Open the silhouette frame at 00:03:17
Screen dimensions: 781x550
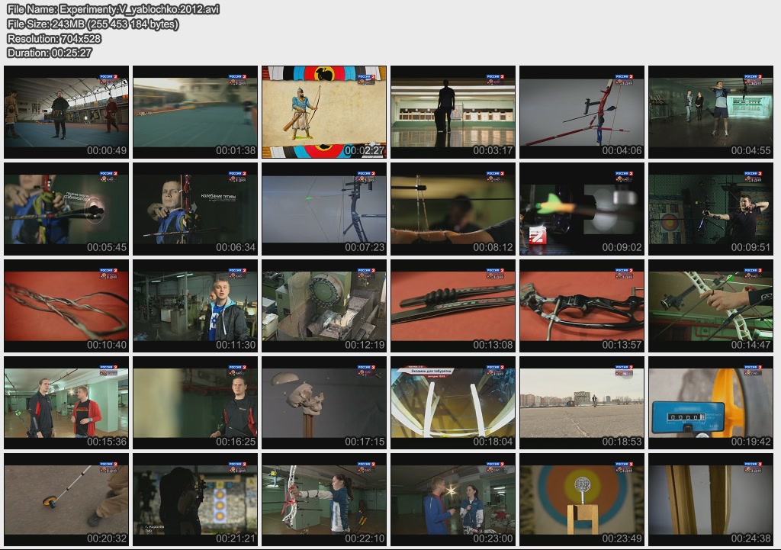[x=453, y=112]
